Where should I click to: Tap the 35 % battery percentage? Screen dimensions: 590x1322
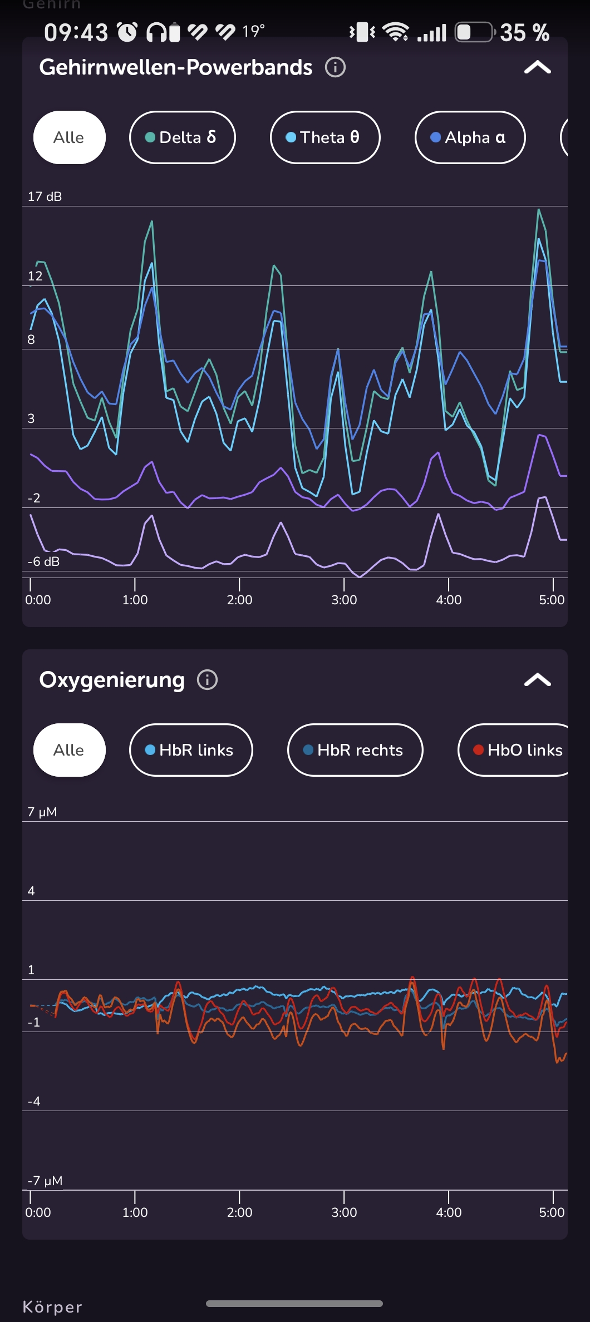click(525, 32)
